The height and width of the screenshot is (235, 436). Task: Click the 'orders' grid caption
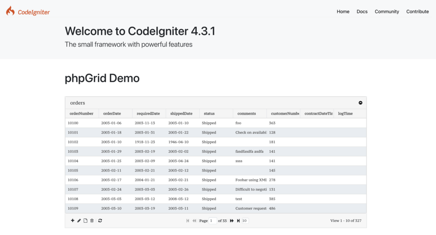tap(77, 103)
